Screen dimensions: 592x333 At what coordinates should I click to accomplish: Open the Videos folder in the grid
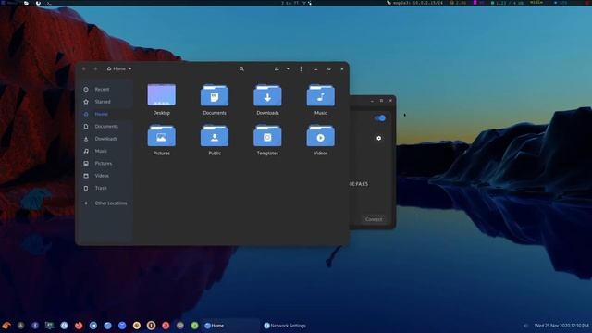point(321,140)
